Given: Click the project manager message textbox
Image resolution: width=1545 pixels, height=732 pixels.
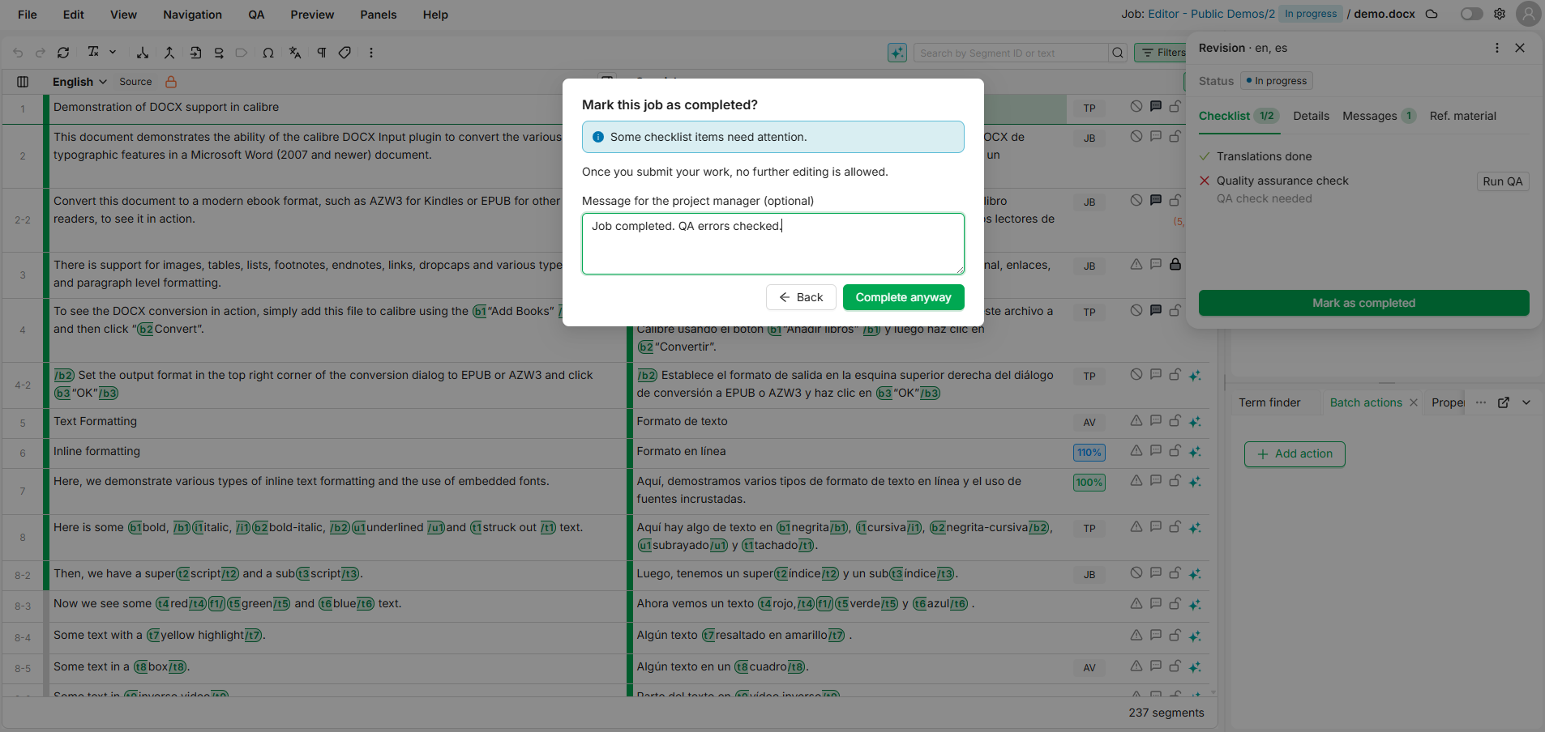Looking at the screenshot, I should coord(772,244).
